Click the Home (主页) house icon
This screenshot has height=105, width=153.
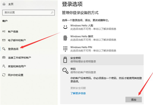4,4
